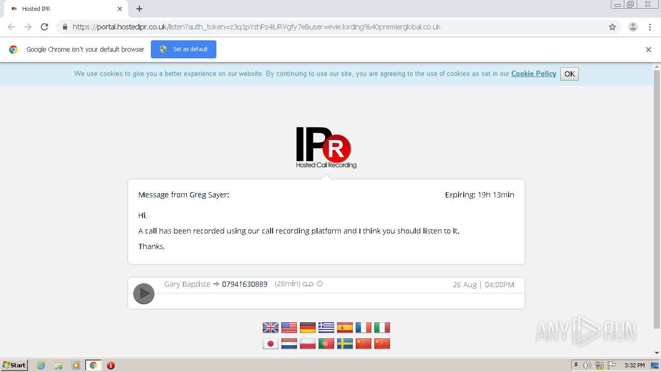Viewport: 661px width, 372px height.
Task: Open Windows Media Player from the taskbar
Action: point(76,365)
